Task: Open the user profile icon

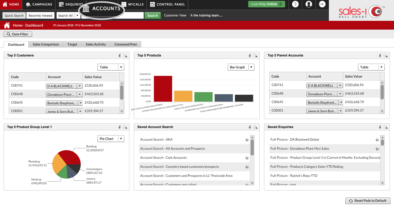Action: click(x=309, y=4)
